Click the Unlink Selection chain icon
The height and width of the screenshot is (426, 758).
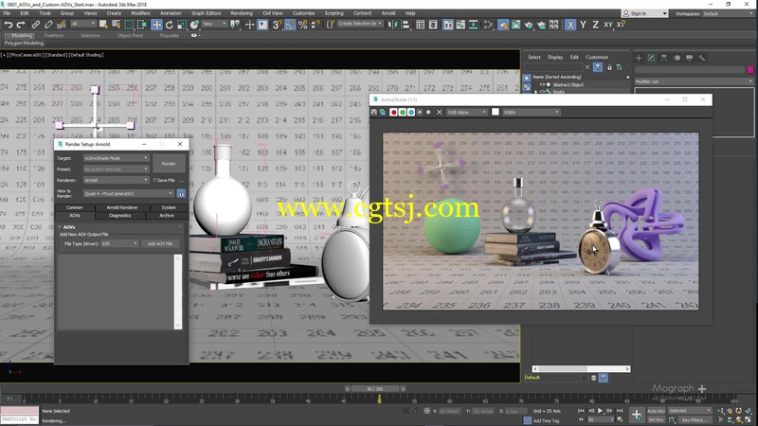48,25
